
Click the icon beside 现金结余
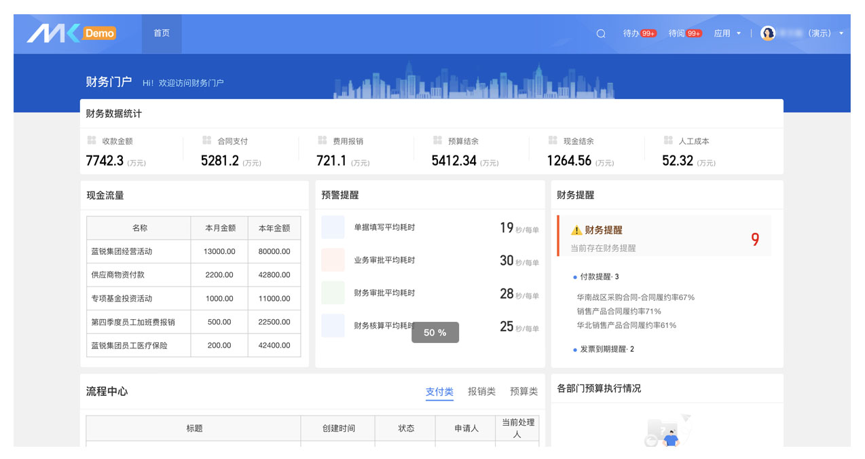tap(553, 141)
